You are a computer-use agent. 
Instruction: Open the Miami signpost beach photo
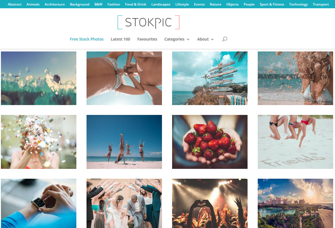coord(210,78)
